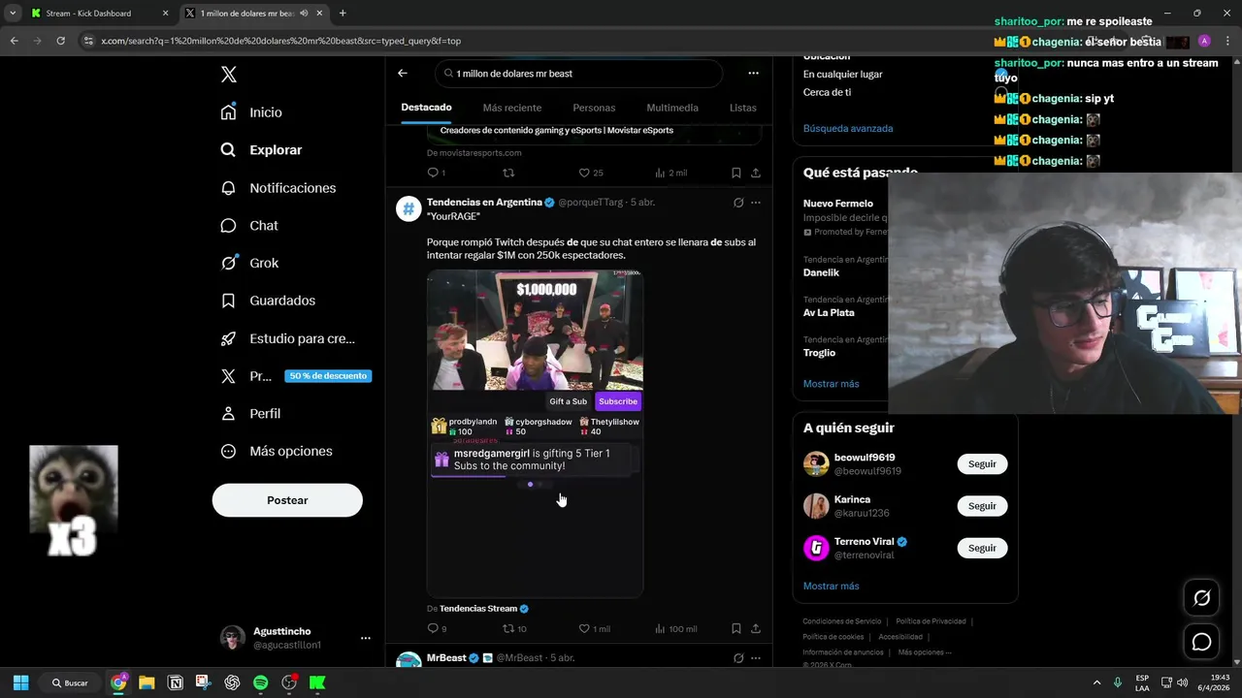The image size is (1242, 698).
Task: Open floating messages chat button
Action: click(1201, 642)
